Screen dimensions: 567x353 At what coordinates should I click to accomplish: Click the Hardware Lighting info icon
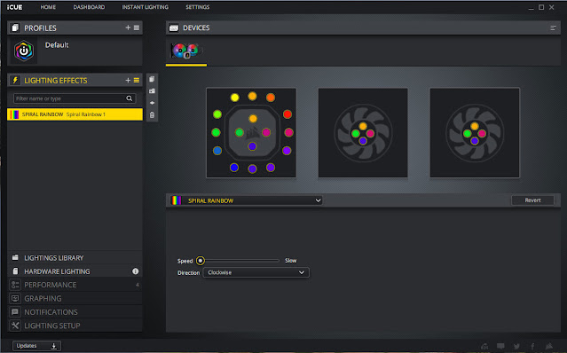click(x=135, y=271)
